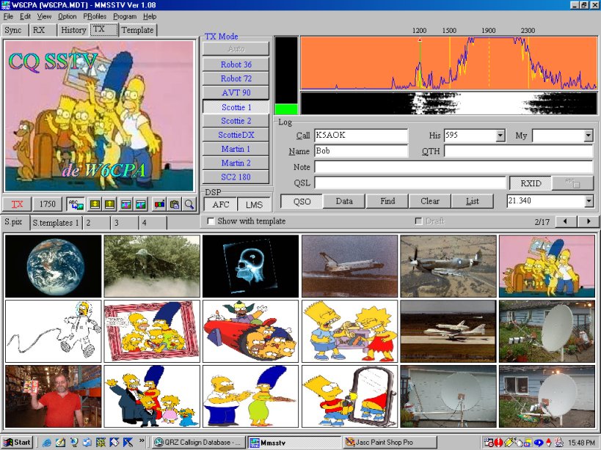Click the magnifying glass zoom icon
601x450 pixels.
[x=189, y=204]
